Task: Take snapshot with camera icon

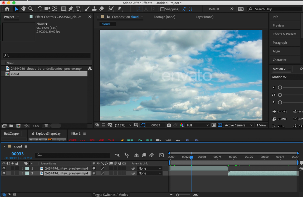Action: coord(169,125)
